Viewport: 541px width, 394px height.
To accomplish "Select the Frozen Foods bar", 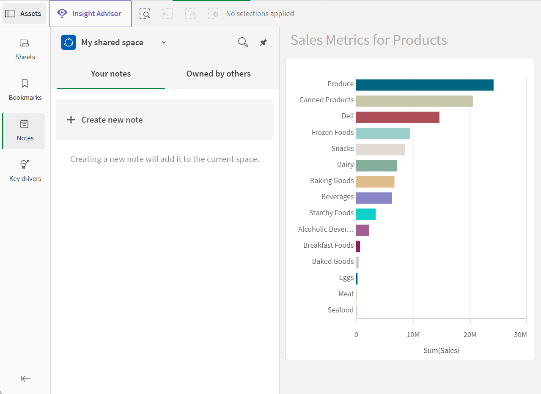I will (x=383, y=133).
